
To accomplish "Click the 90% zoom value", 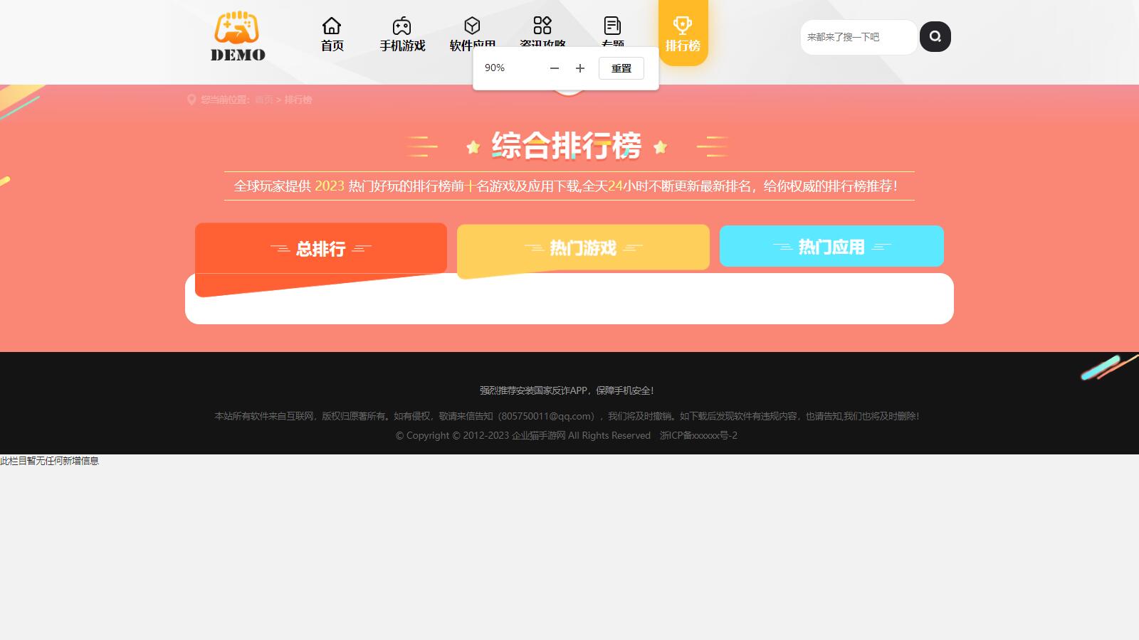I will pyautogui.click(x=495, y=68).
